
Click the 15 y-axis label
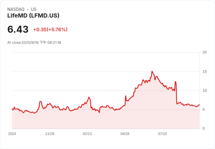[204, 72]
